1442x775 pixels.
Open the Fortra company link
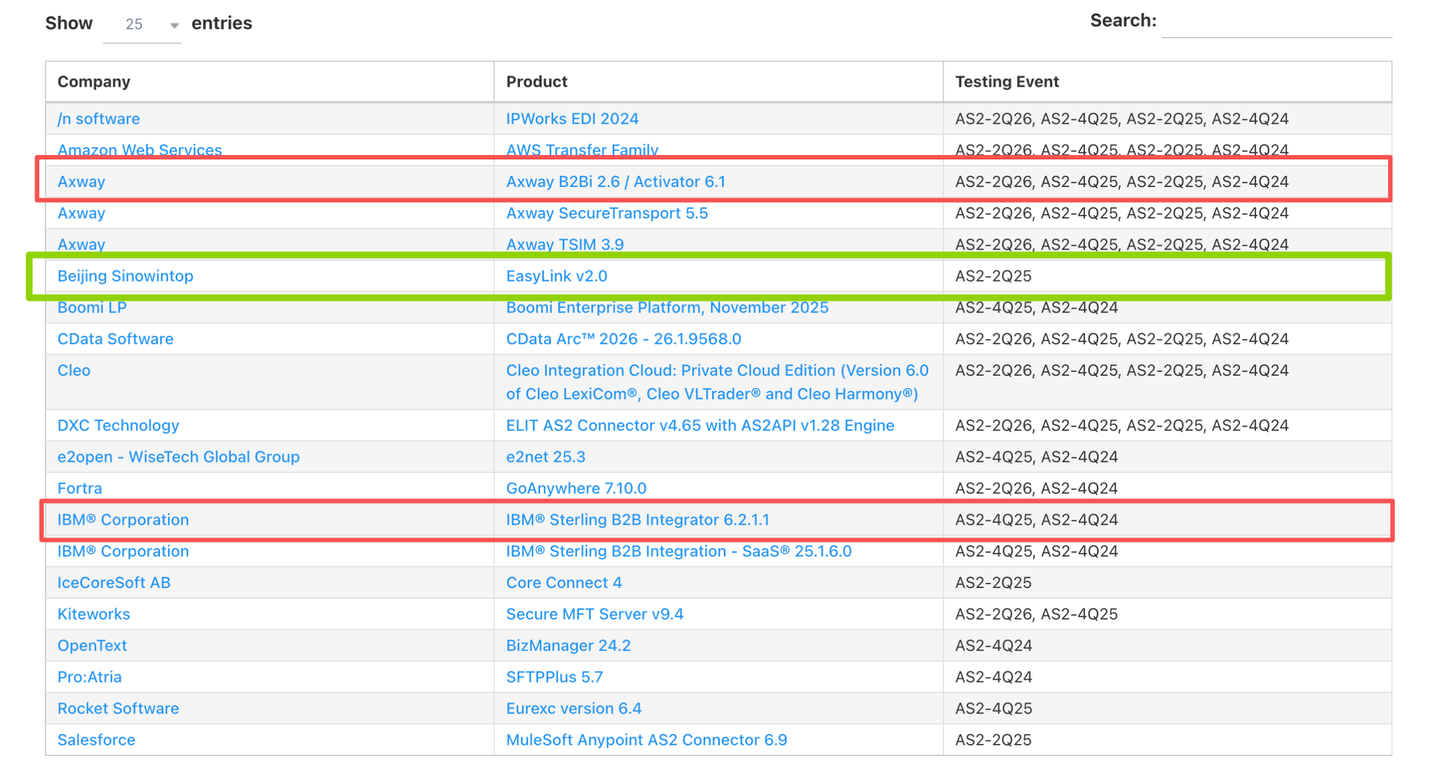click(79, 489)
